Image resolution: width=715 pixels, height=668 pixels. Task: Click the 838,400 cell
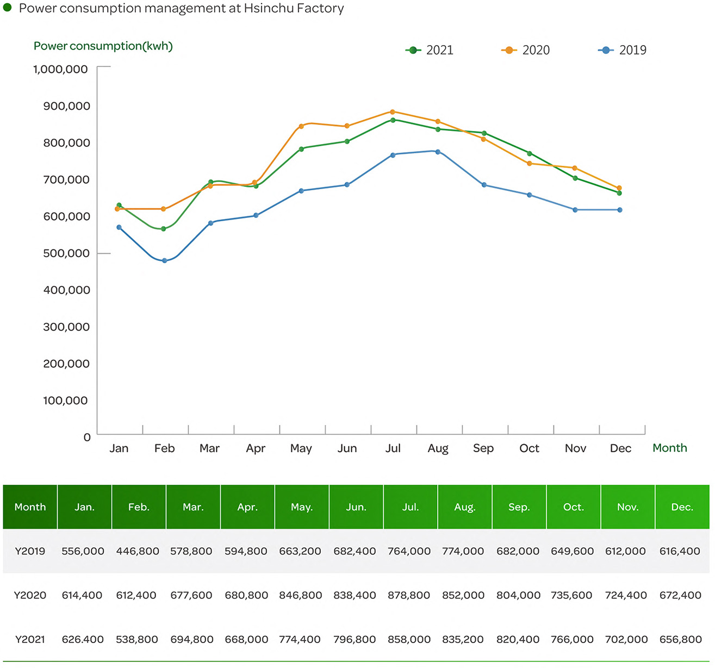pos(355,595)
